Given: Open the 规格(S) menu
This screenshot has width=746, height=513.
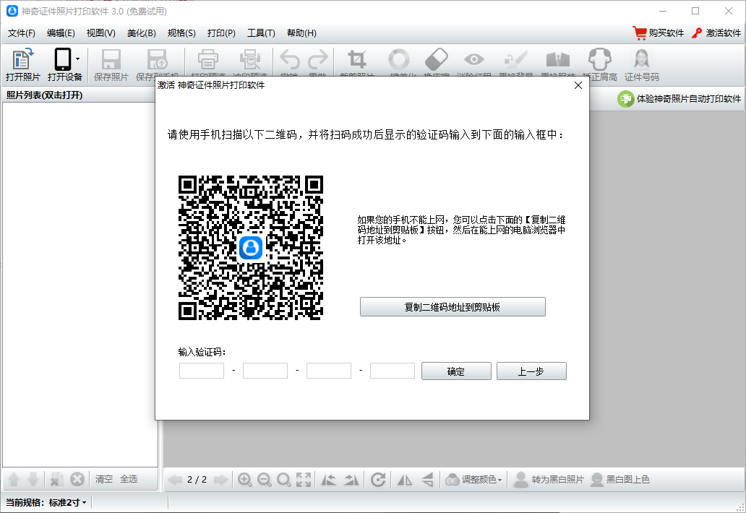Looking at the screenshot, I should [x=181, y=33].
